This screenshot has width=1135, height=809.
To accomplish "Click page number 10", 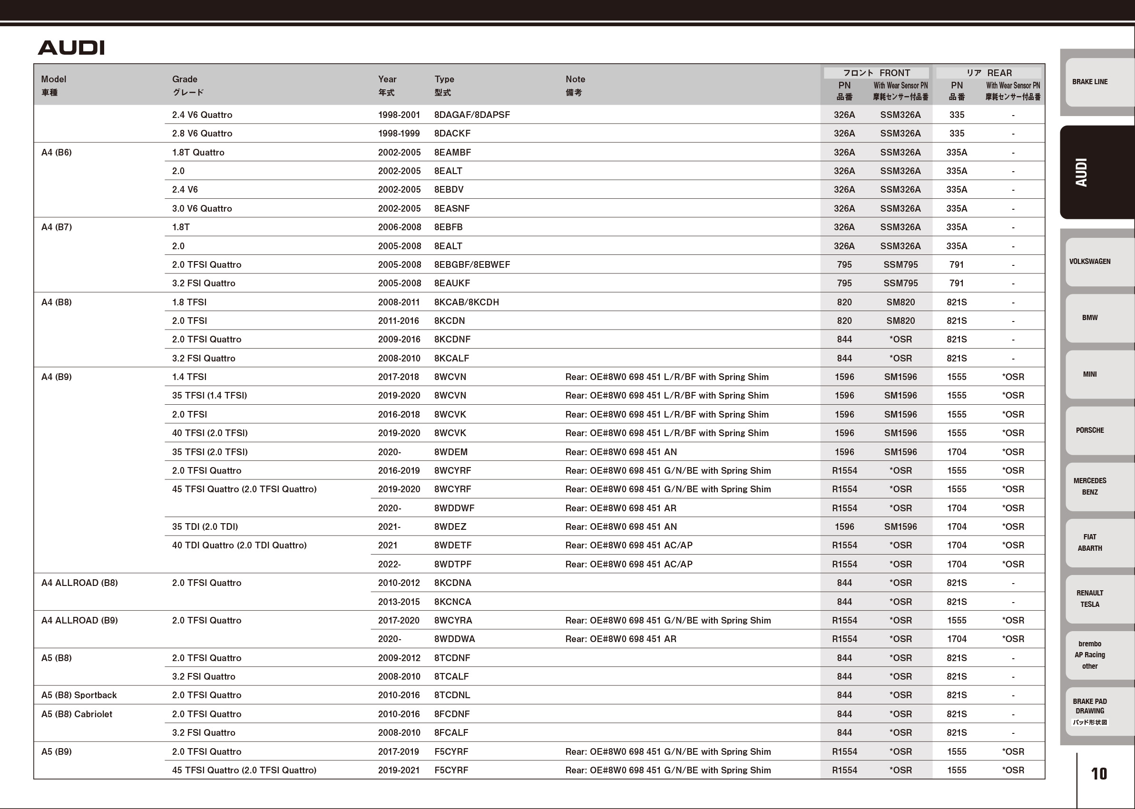I will pos(1099,774).
